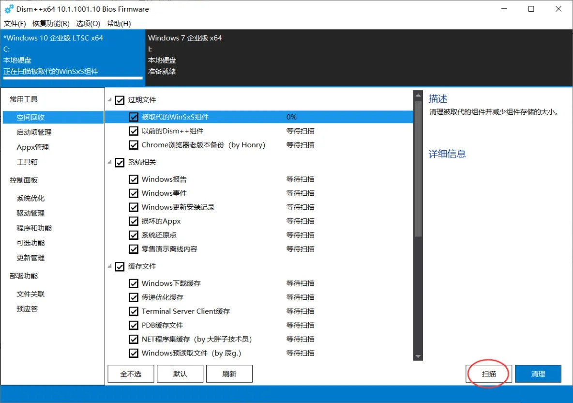
Task: Click the 全不选 button
Action: pyautogui.click(x=131, y=374)
